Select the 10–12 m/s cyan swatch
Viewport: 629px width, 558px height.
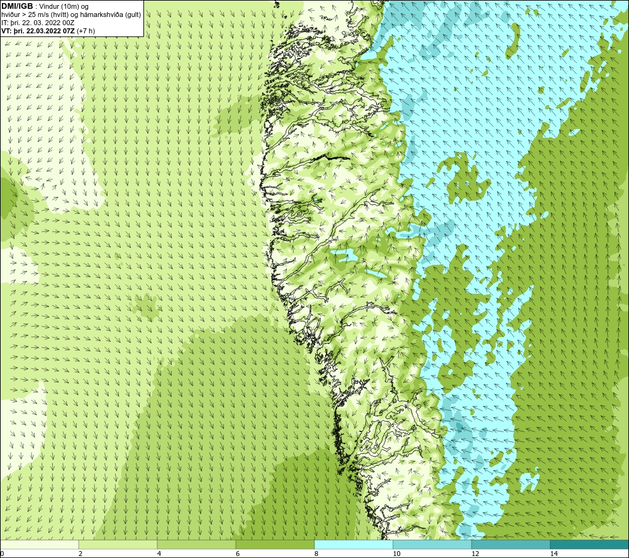(433, 544)
